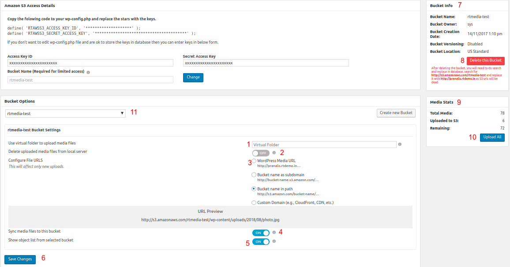Click the Change button

pyautogui.click(x=193, y=77)
